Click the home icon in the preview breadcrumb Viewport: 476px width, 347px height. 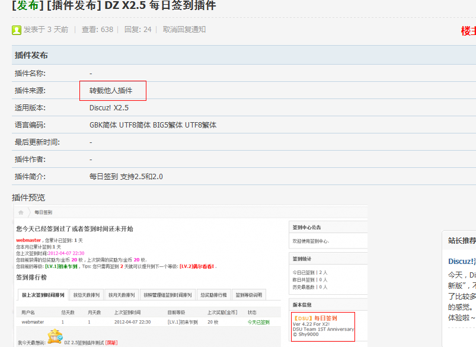[x=21, y=212]
